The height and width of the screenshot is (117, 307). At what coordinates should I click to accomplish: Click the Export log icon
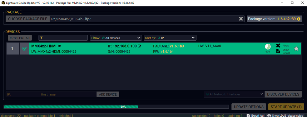(x=249, y=115)
